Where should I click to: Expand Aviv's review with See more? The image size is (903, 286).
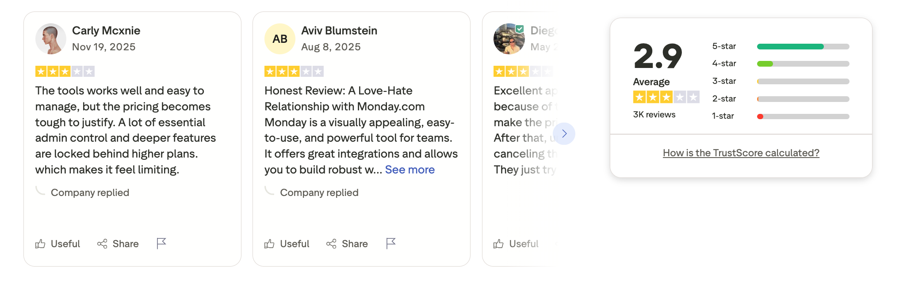click(409, 169)
